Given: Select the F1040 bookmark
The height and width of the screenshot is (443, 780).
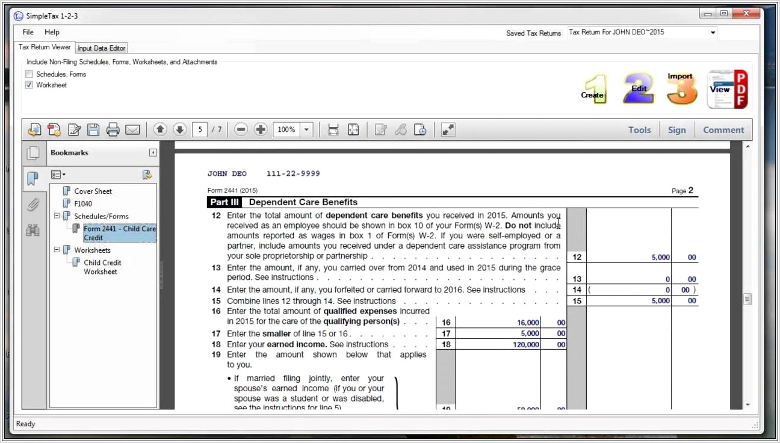Looking at the screenshot, I should click(83, 203).
